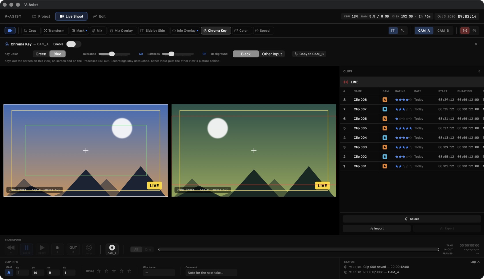The image size is (484, 279).
Task: Click the Clip Name field
Action: [x=159, y=273]
